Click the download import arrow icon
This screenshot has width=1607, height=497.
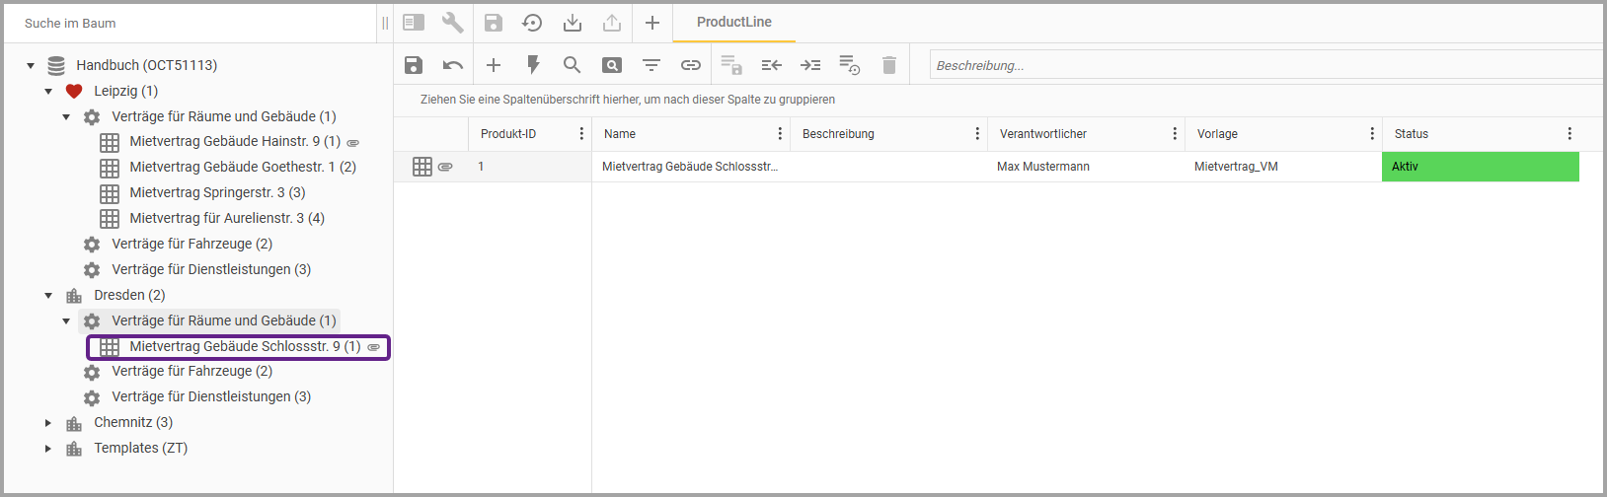tap(573, 23)
